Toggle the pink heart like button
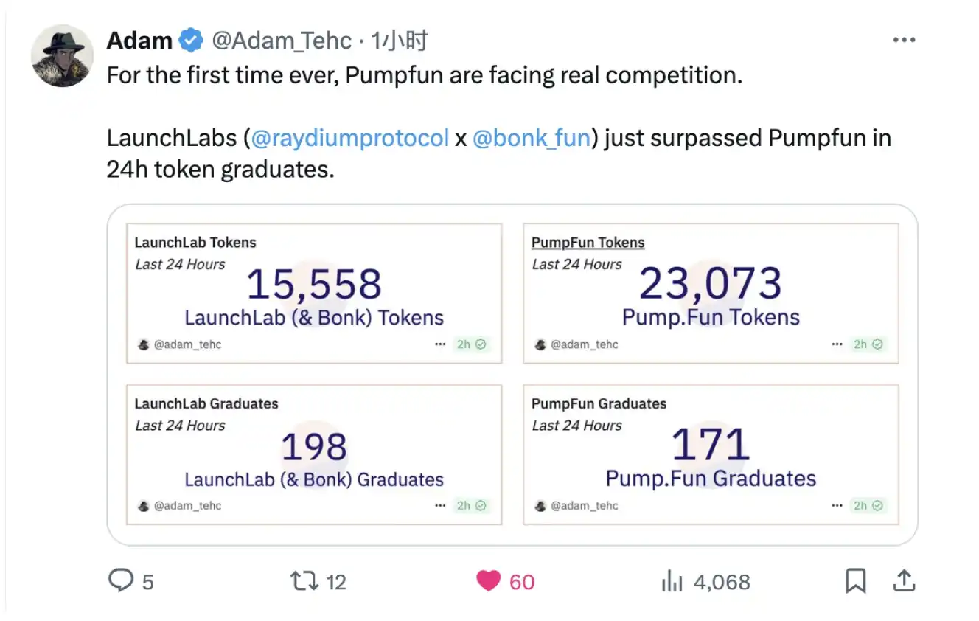979x621 pixels. [488, 581]
